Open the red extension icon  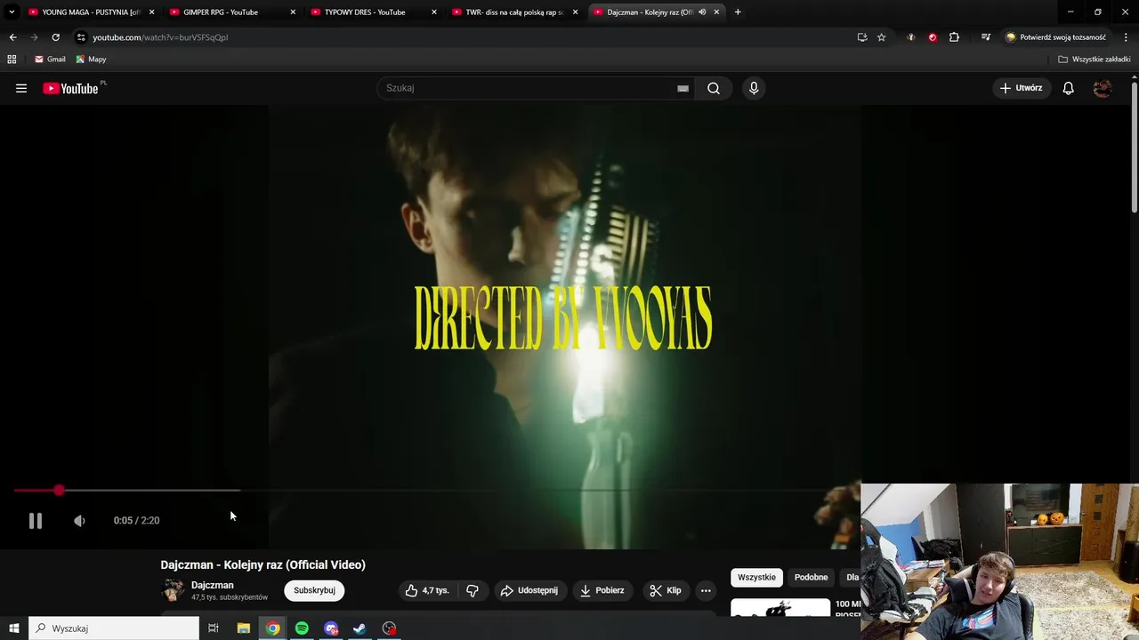pos(933,37)
